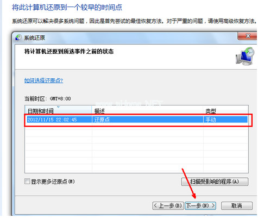Click the computer restore graphic in dialog header

click(x=246, y=56)
